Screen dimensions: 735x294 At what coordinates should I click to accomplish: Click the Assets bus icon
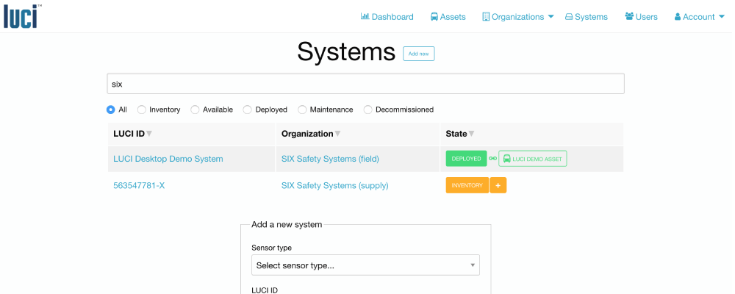point(434,17)
